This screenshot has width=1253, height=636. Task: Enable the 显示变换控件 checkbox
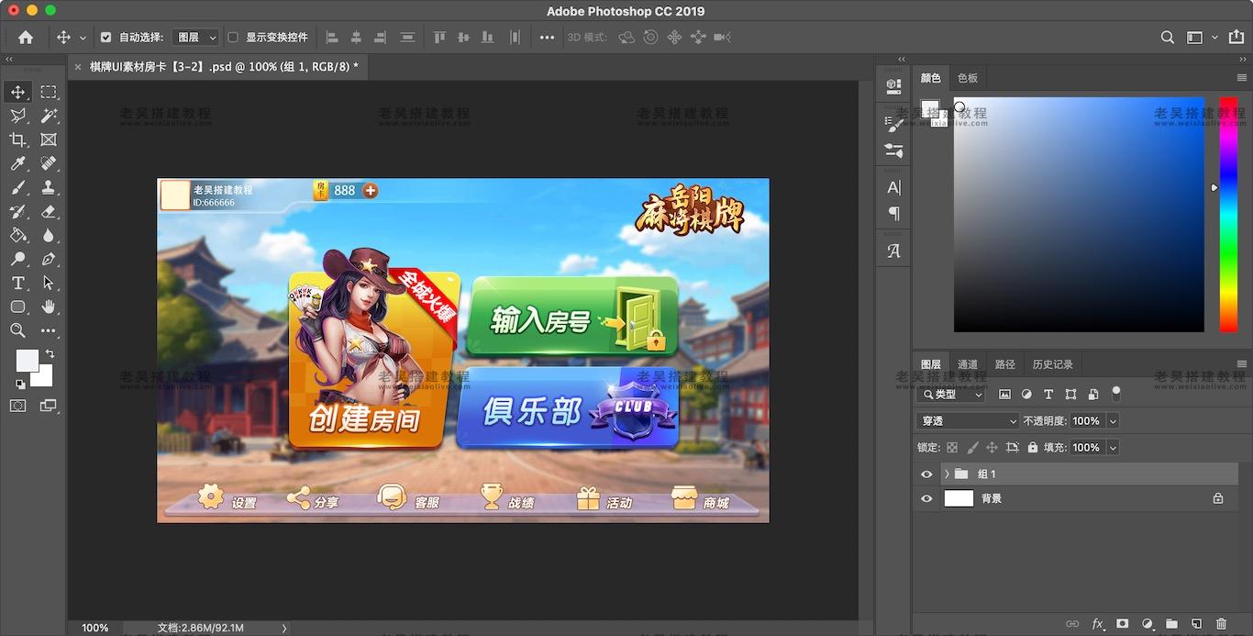pyautogui.click(x=233, y=38)
